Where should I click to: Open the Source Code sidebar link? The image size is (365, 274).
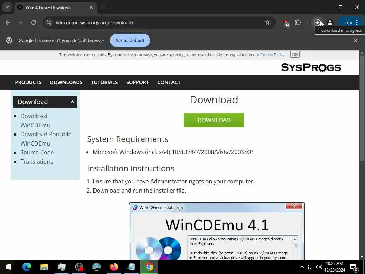[x=37, y=152]
